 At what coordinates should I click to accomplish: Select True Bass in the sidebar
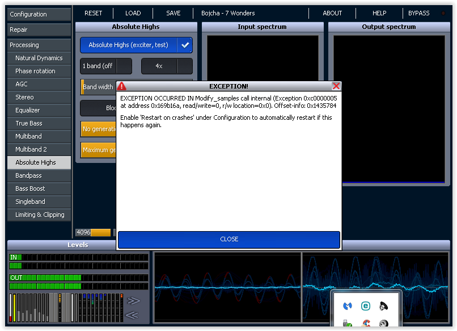[39, 123]
